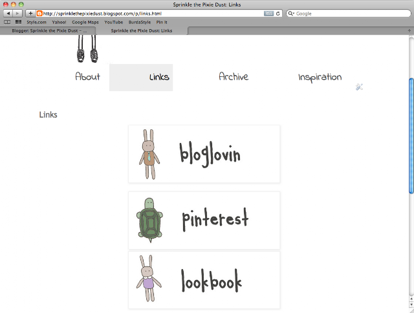Click the yellow minimize window button
The image size is (414, 313).
(x=13, y=5)
